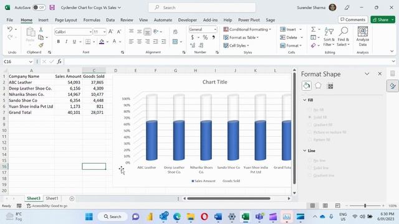
Task: Open Find & Select
Action: pos(344,37)
